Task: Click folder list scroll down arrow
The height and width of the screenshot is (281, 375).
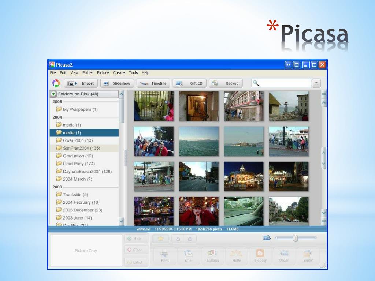Action: (x=122, y=221)
